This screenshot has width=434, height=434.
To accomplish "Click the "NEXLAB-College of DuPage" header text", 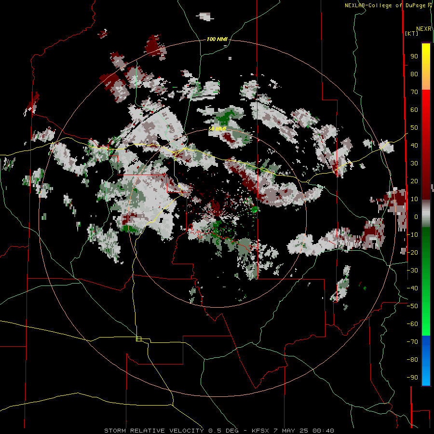I will (x=385, y=5).
